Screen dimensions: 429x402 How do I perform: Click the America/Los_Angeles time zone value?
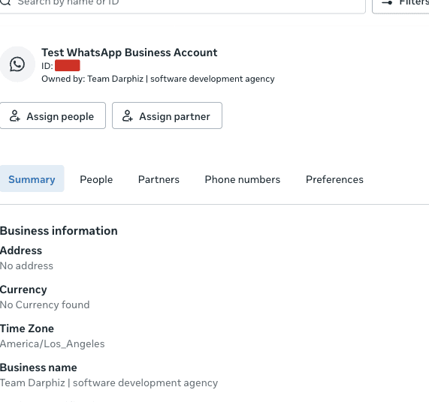[53, 343]
